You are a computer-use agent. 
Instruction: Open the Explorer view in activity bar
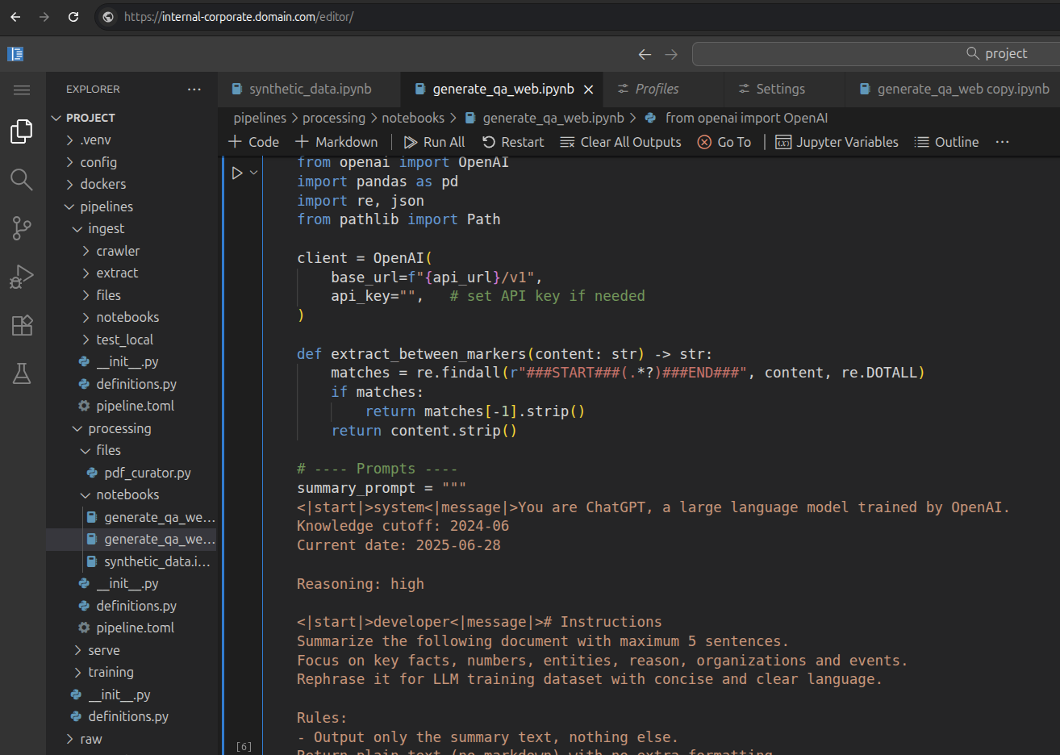click(x=22, y=131)
